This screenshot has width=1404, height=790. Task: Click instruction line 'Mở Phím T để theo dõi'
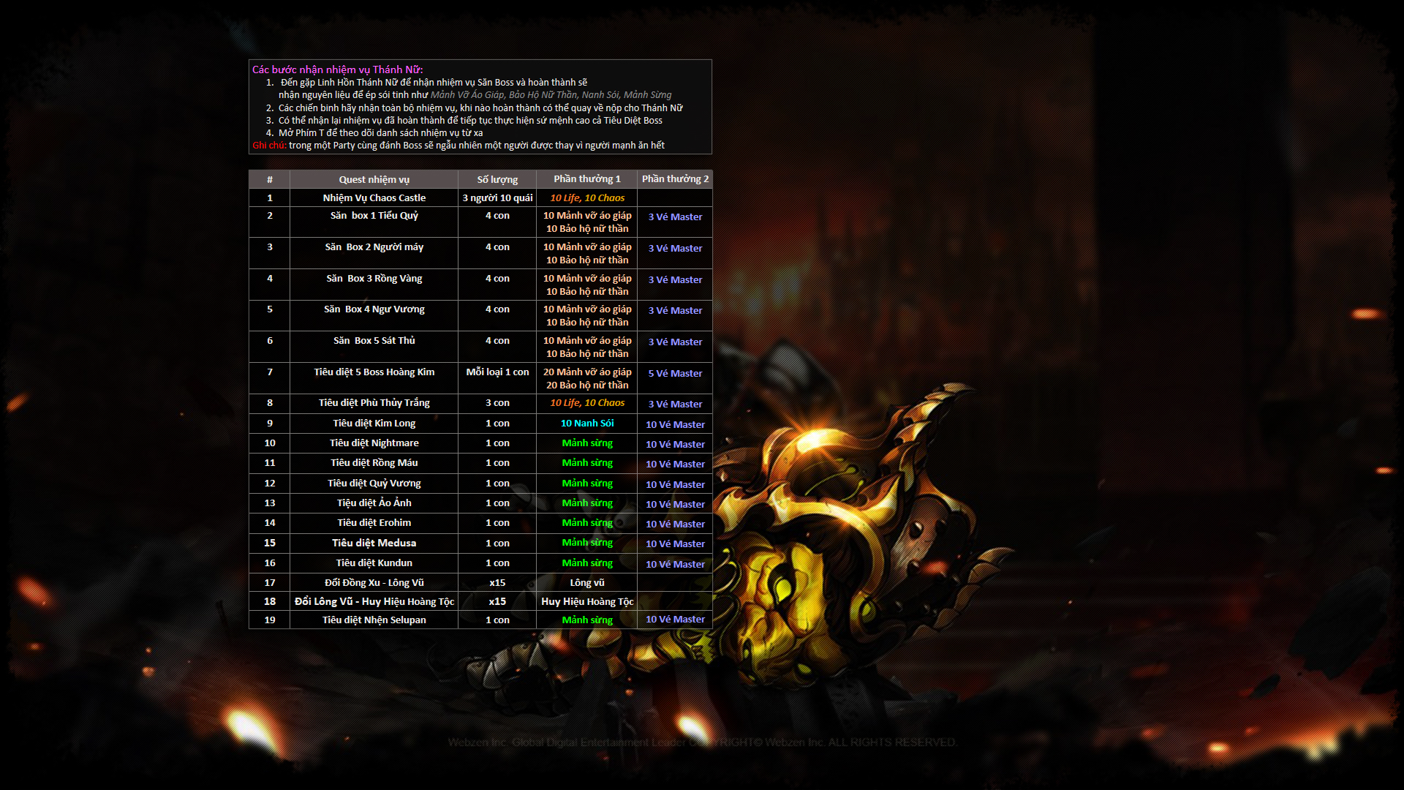coord(380,133)
